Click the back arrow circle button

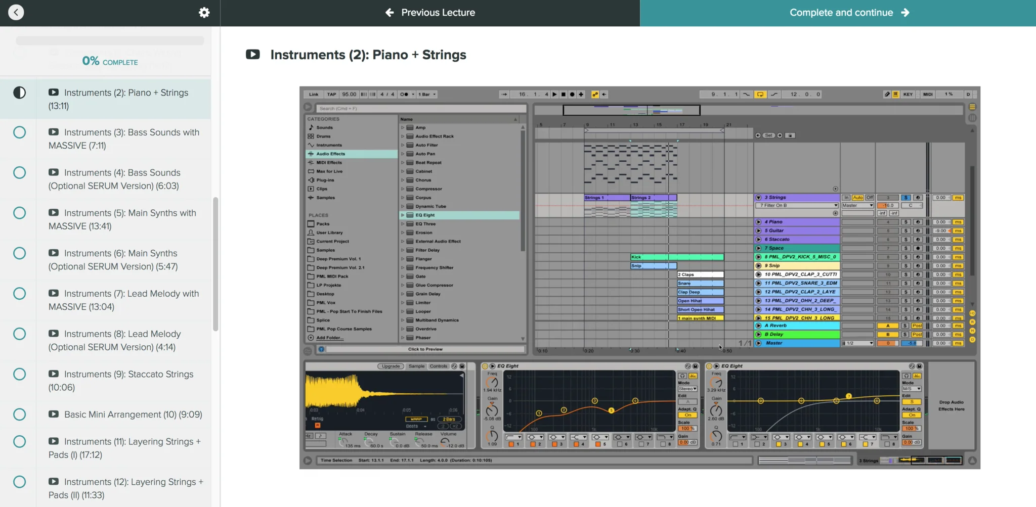click(16, 13)
